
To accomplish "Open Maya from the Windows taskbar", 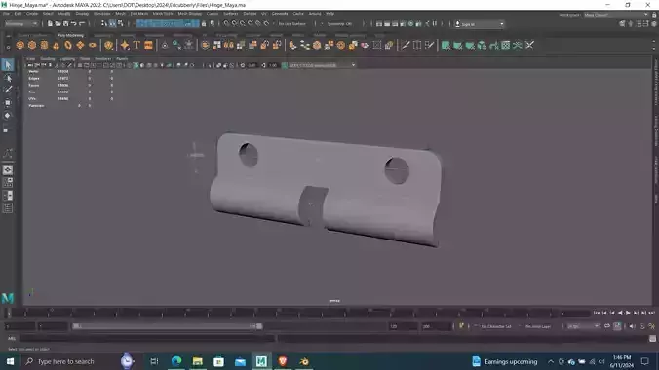I will coord(261,361).
